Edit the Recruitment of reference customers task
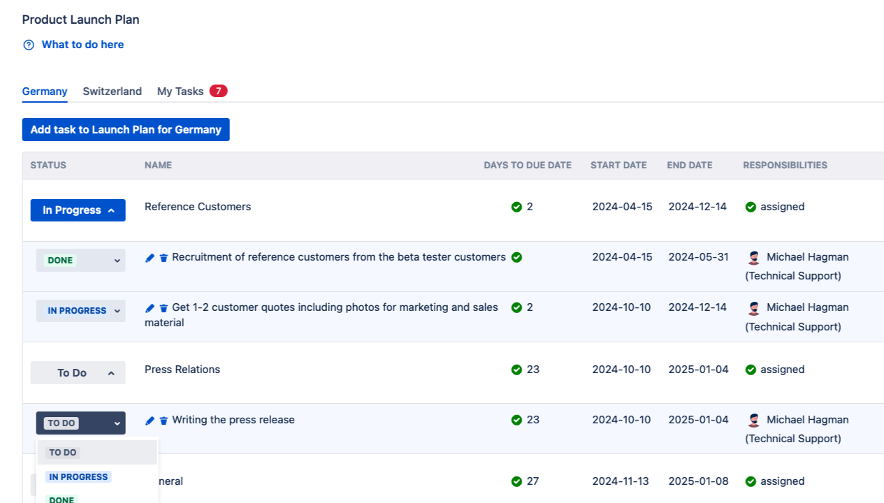The height and width of the screenshot is (503, 884). (x=150, y=258)
